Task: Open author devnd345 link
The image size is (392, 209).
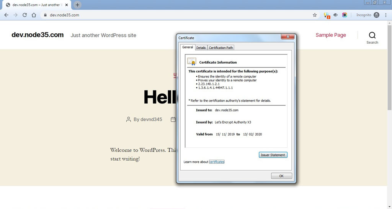Action: 151,119
